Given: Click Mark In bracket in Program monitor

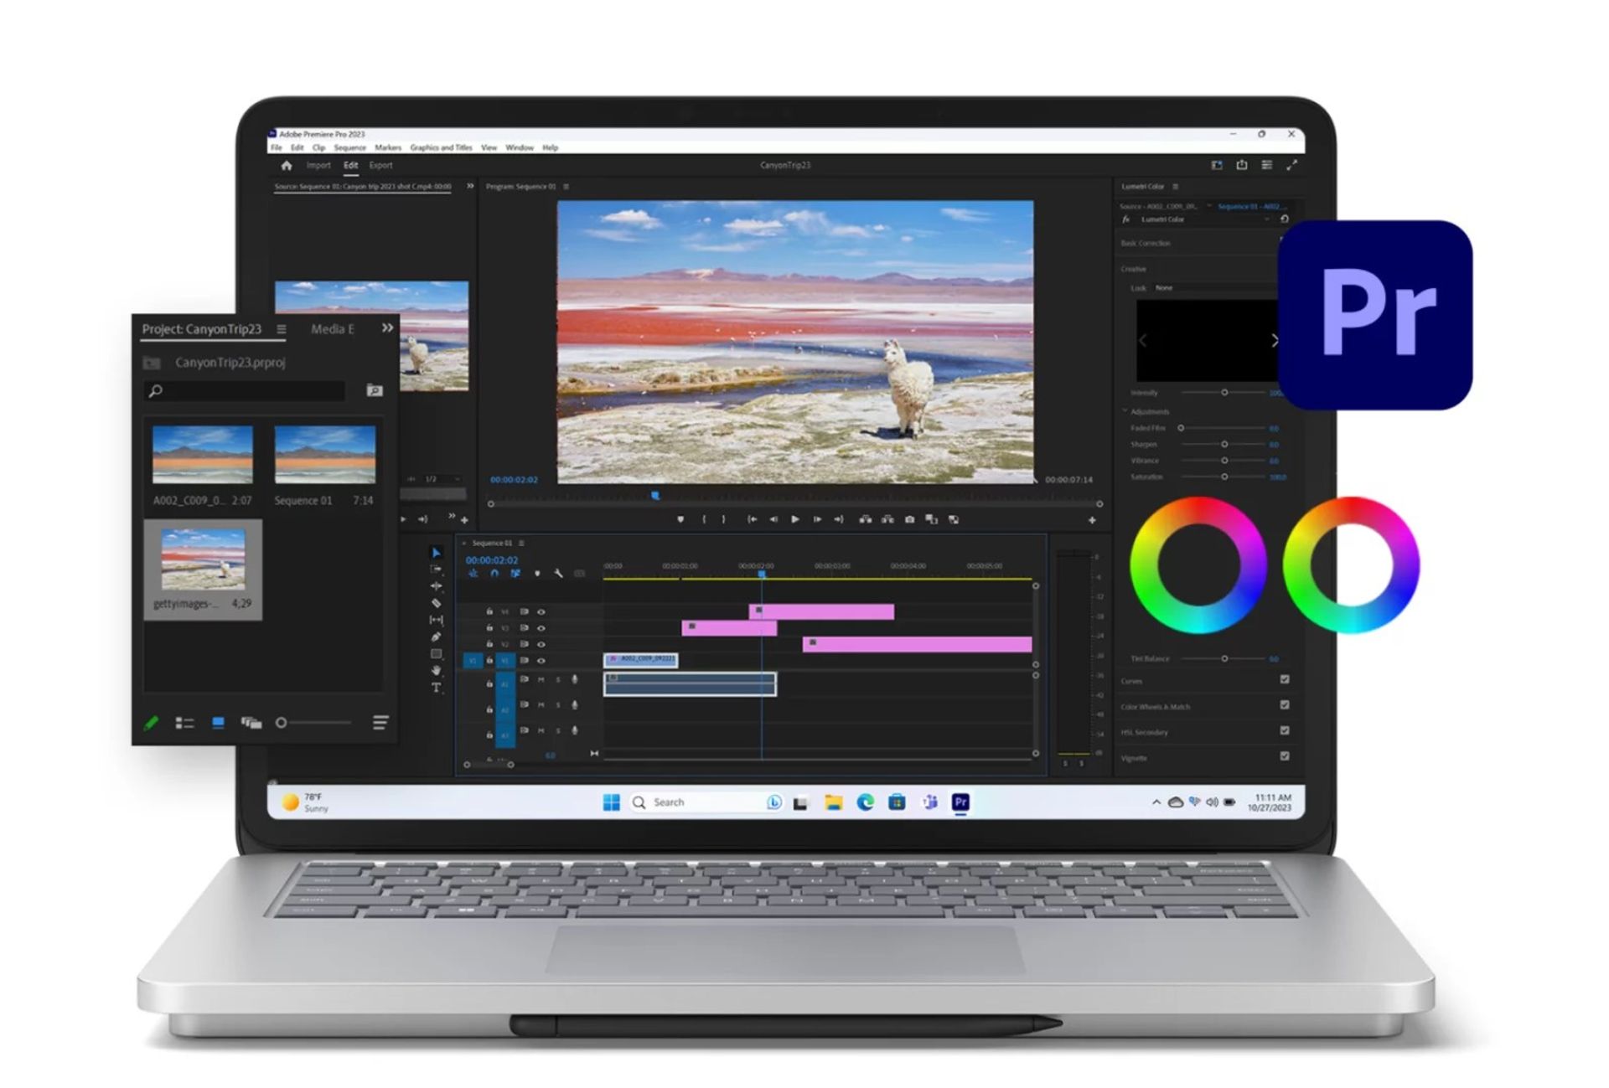Looking at the screenshot, I should click(x=704, y=520).
